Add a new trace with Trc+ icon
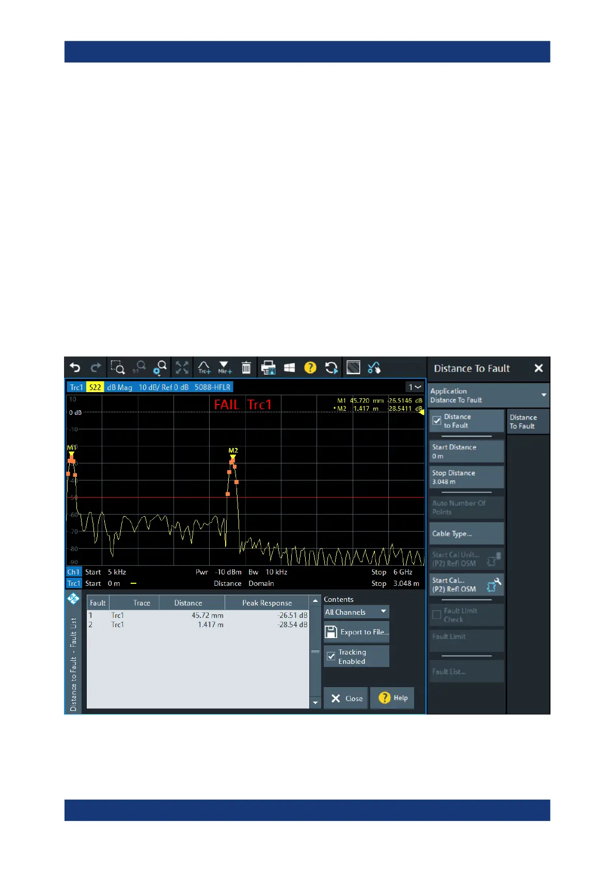 [x=204, y=367]
